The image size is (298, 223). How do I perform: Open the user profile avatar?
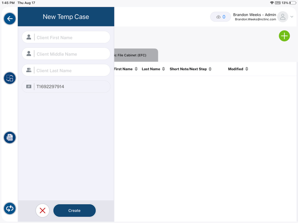[283, 17]
